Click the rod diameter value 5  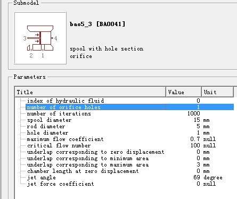coord(198,126)
